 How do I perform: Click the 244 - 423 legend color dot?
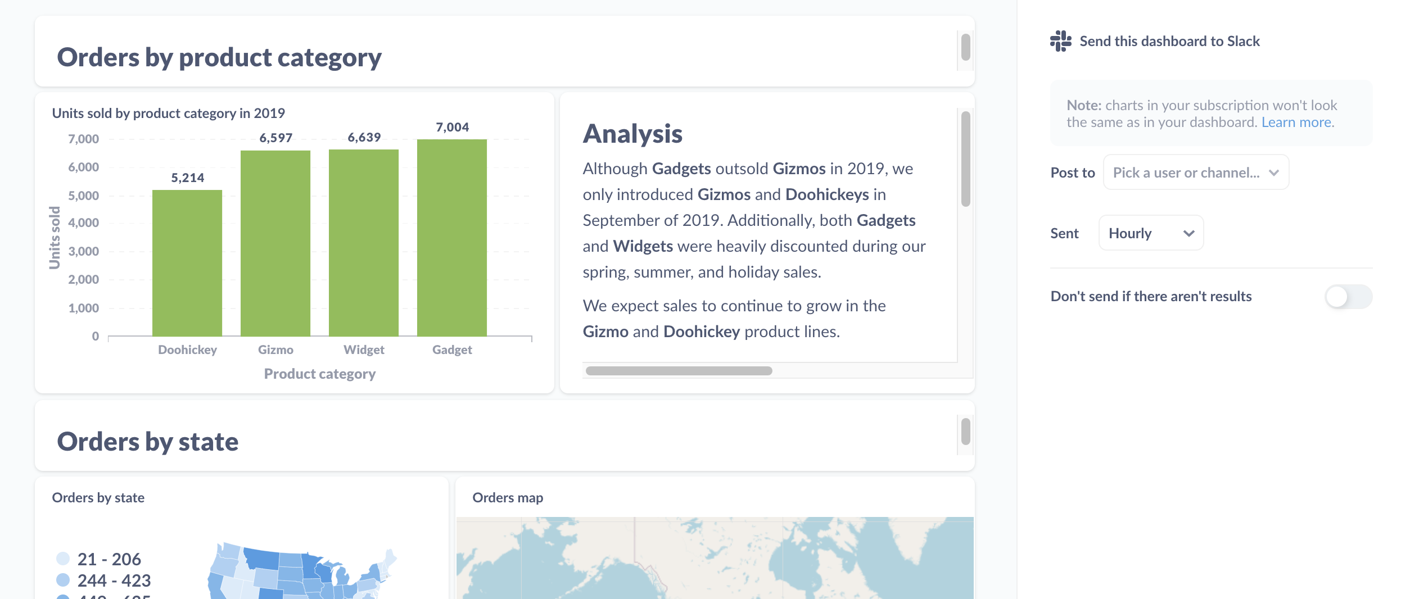[63, 580]
